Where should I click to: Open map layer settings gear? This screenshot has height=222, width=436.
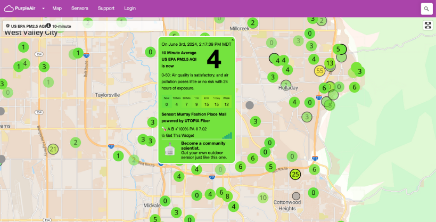(7, 26)
